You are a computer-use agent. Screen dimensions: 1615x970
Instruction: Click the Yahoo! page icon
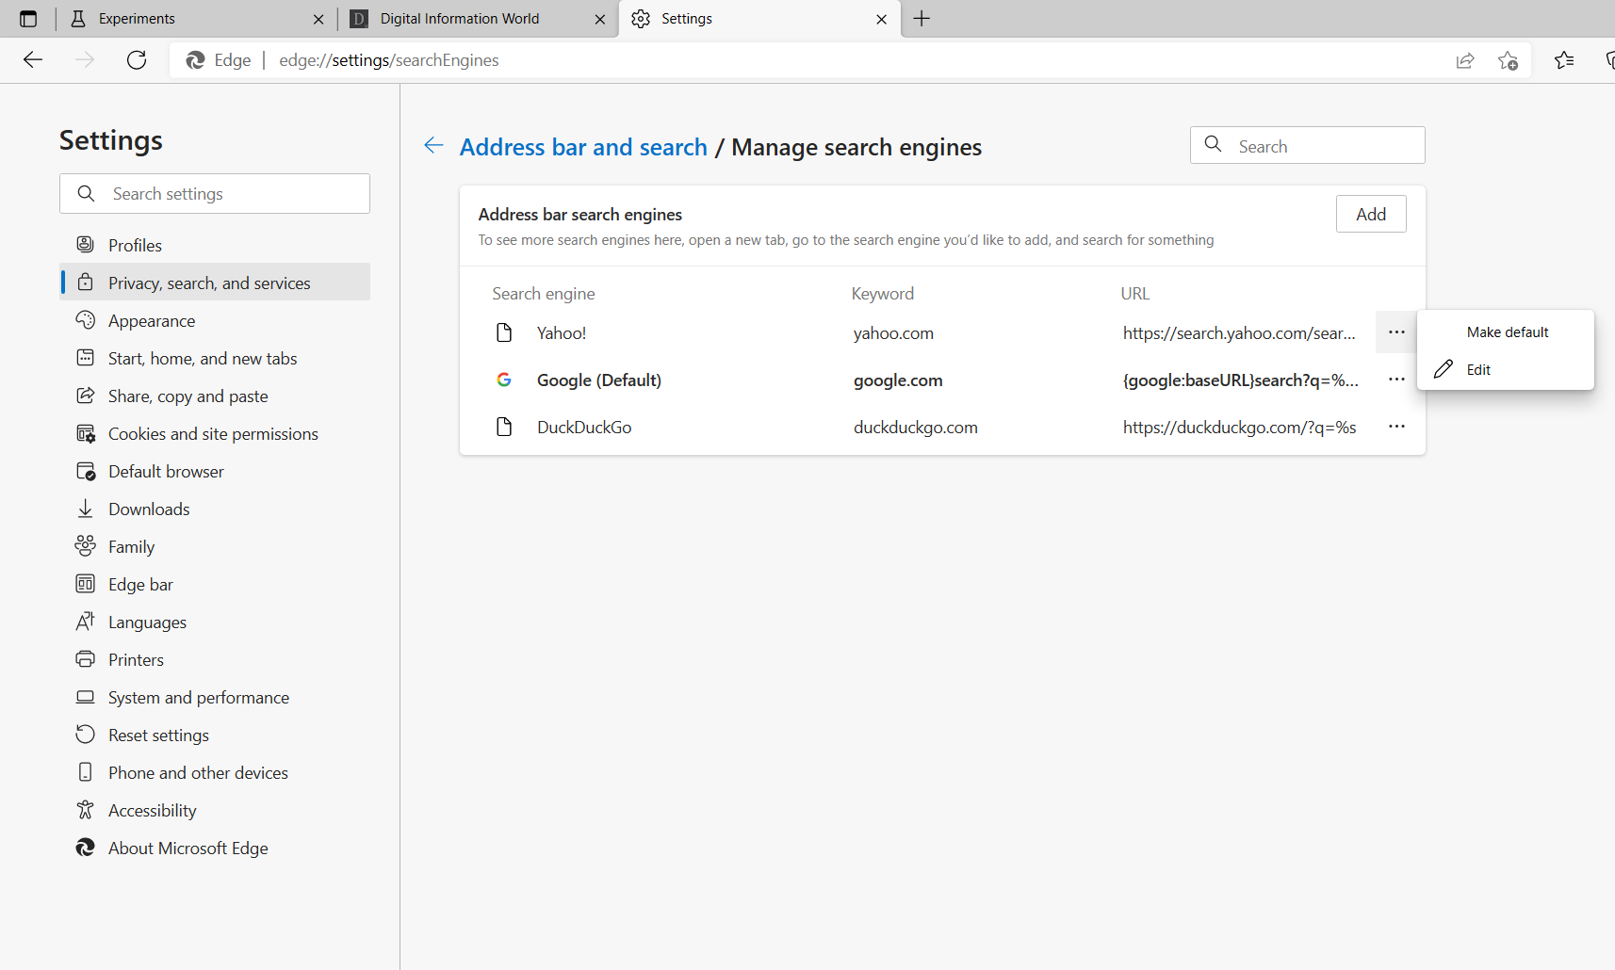click(504, 332)
